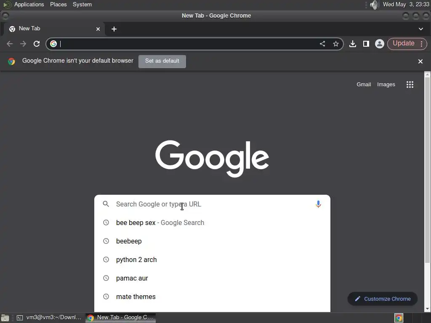The width and height of the screenshot is (431, 323).
Task: Bookmark this tab with the star icon
Action: pyautogui.click(x=335, y=44)
